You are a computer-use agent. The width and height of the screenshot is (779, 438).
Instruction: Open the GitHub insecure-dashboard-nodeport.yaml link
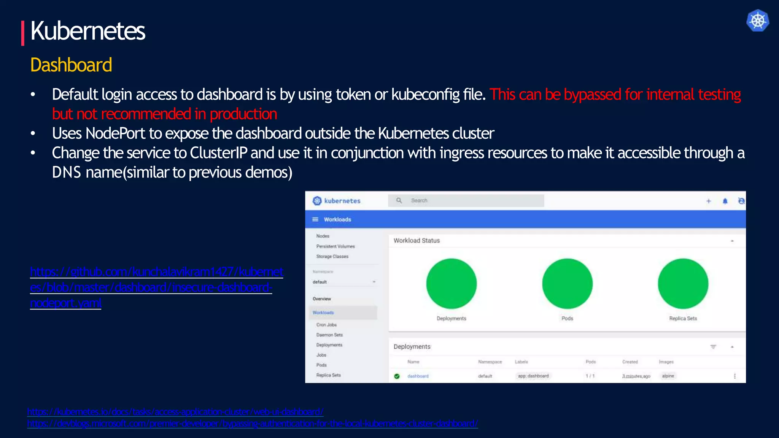coord(156,287)
